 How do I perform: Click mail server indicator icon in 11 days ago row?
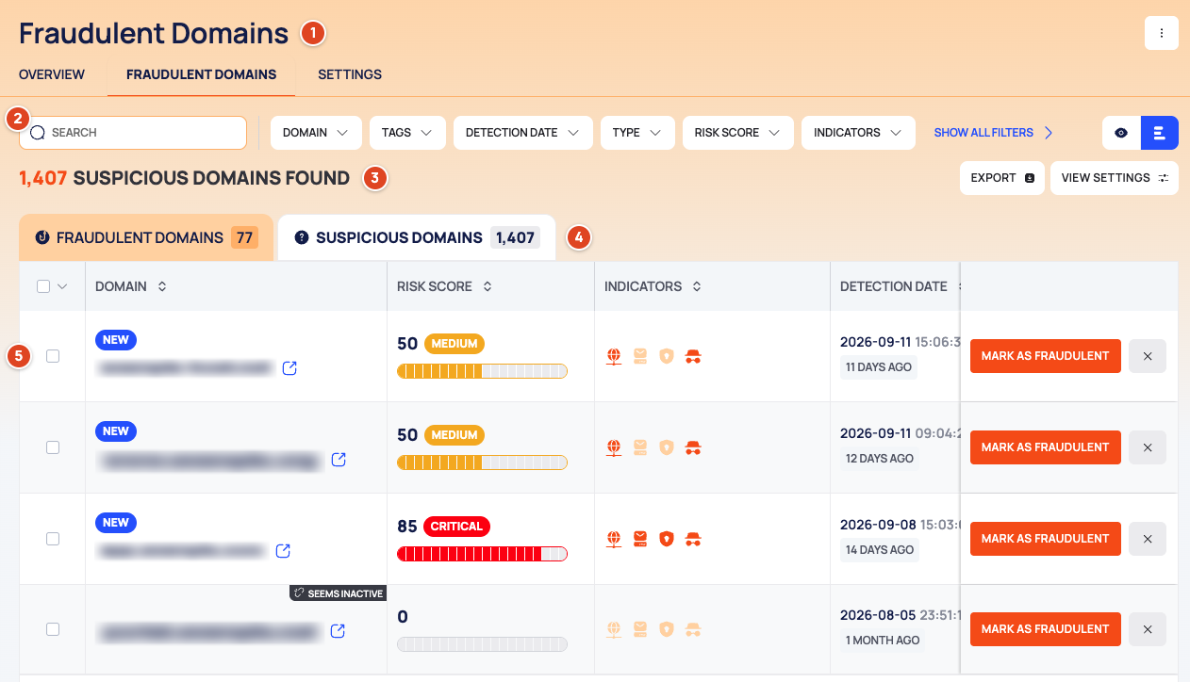tap(640, 356)
